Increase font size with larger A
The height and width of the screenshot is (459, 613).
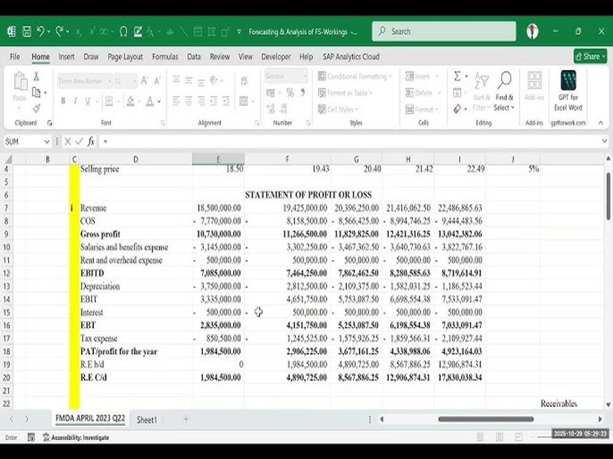[x=144, y=81]
